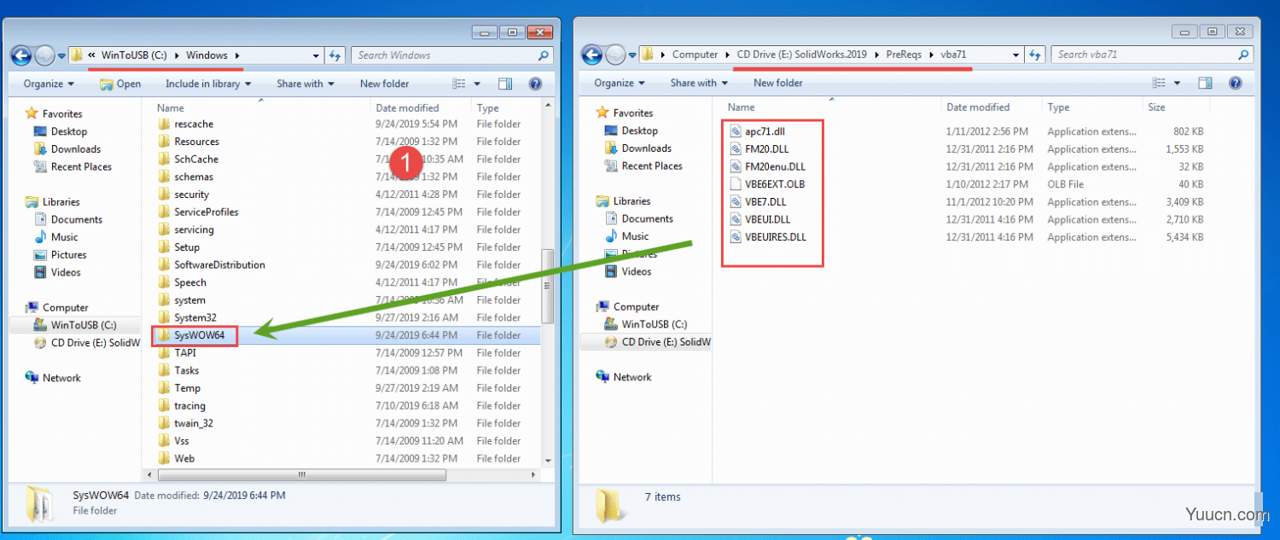Open Share with menu in Windows window
Screen dimensions: 1280x540
(x=305, y=84)
